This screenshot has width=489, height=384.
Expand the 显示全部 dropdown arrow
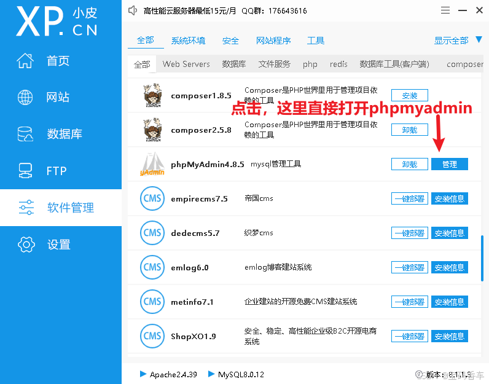pos(479,39)
